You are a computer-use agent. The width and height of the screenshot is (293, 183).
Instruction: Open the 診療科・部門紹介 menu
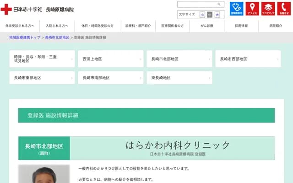[138, 26]
